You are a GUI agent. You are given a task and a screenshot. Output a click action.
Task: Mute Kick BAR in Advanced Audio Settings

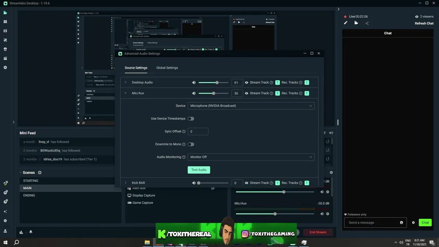coord(194,183)
